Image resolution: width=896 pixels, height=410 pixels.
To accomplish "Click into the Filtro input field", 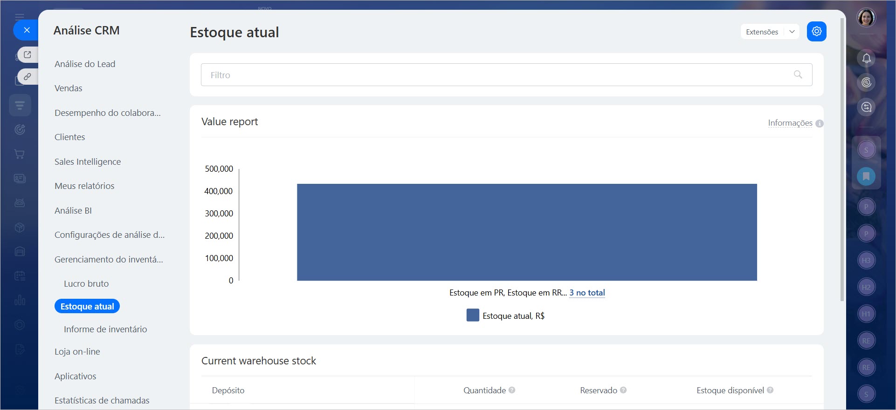I will 494,75.
